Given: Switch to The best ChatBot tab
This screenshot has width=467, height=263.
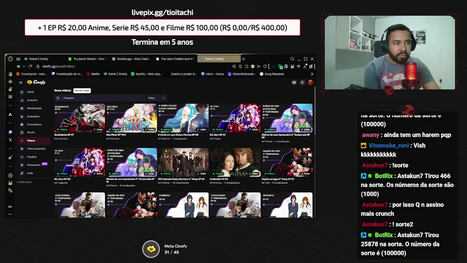Looking at the screenshot, I should (174, 59).
